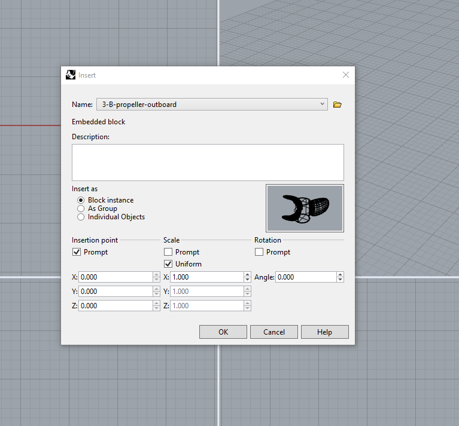Click inside the Description text box

click(x=208, y=163)
